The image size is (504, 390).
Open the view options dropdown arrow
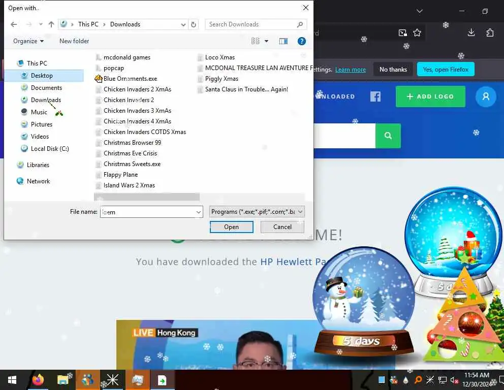(266, 41)
